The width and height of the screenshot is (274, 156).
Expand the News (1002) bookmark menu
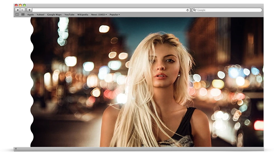tap(99, 15)
